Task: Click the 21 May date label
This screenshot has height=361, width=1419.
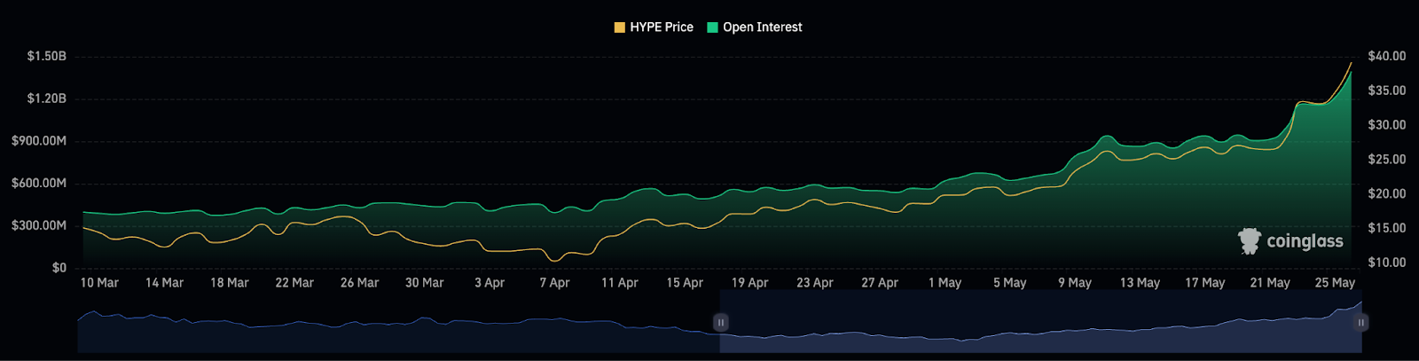Action: pos(1270,283)
